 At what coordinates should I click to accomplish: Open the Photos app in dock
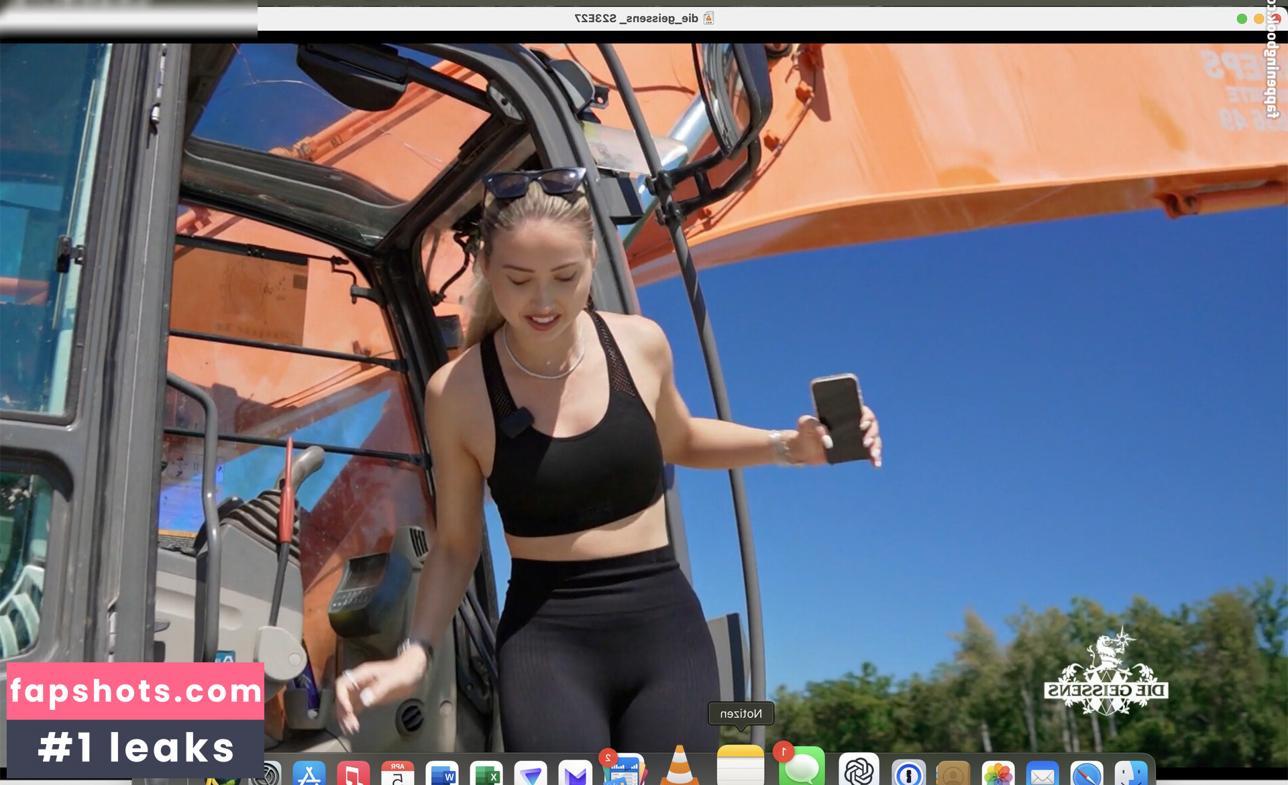[998, 773]
